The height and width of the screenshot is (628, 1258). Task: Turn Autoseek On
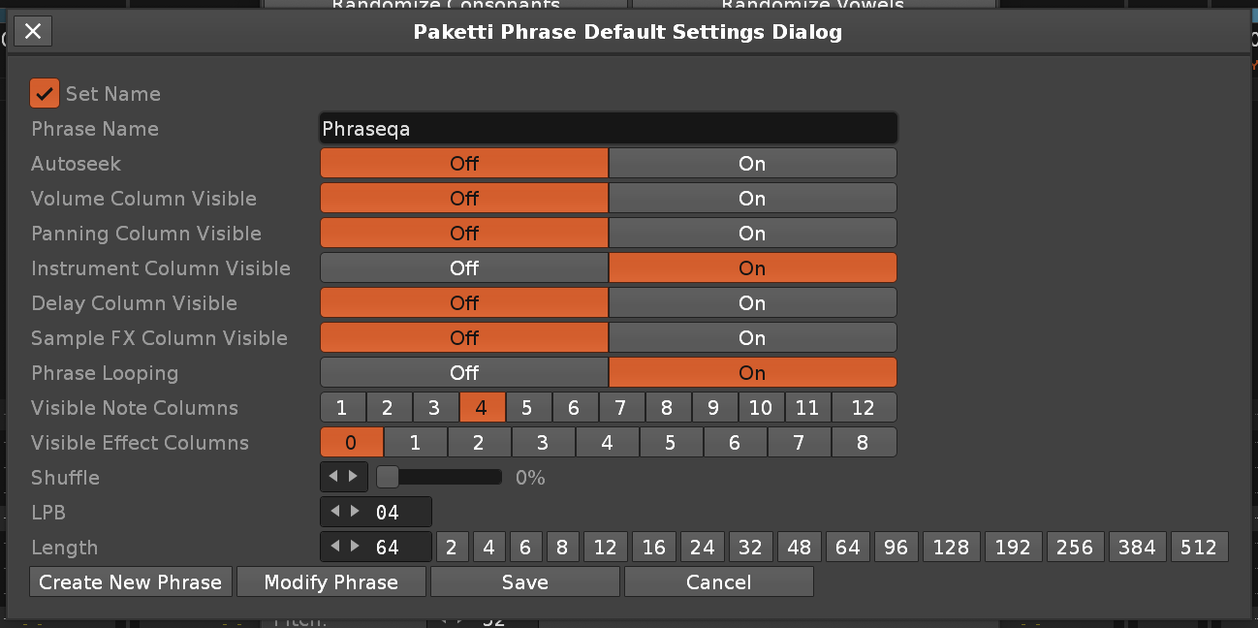tap(752, 164)
